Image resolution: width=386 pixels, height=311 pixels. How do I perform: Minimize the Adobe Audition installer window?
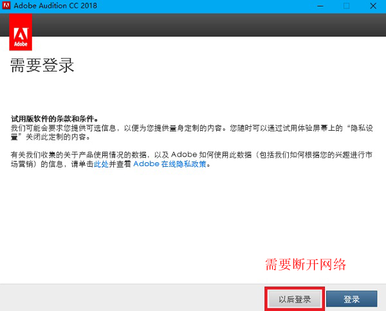(318, 6)
